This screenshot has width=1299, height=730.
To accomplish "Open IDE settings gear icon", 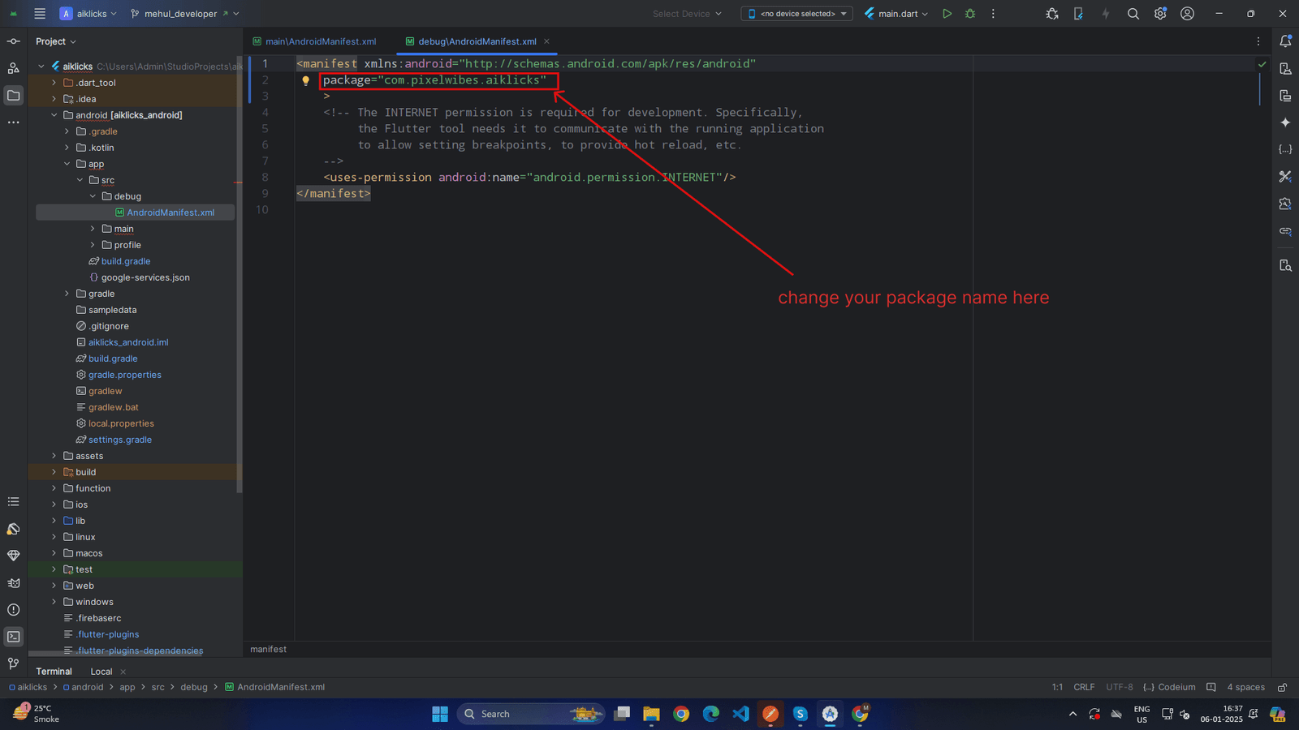I will coord(1160,14).
